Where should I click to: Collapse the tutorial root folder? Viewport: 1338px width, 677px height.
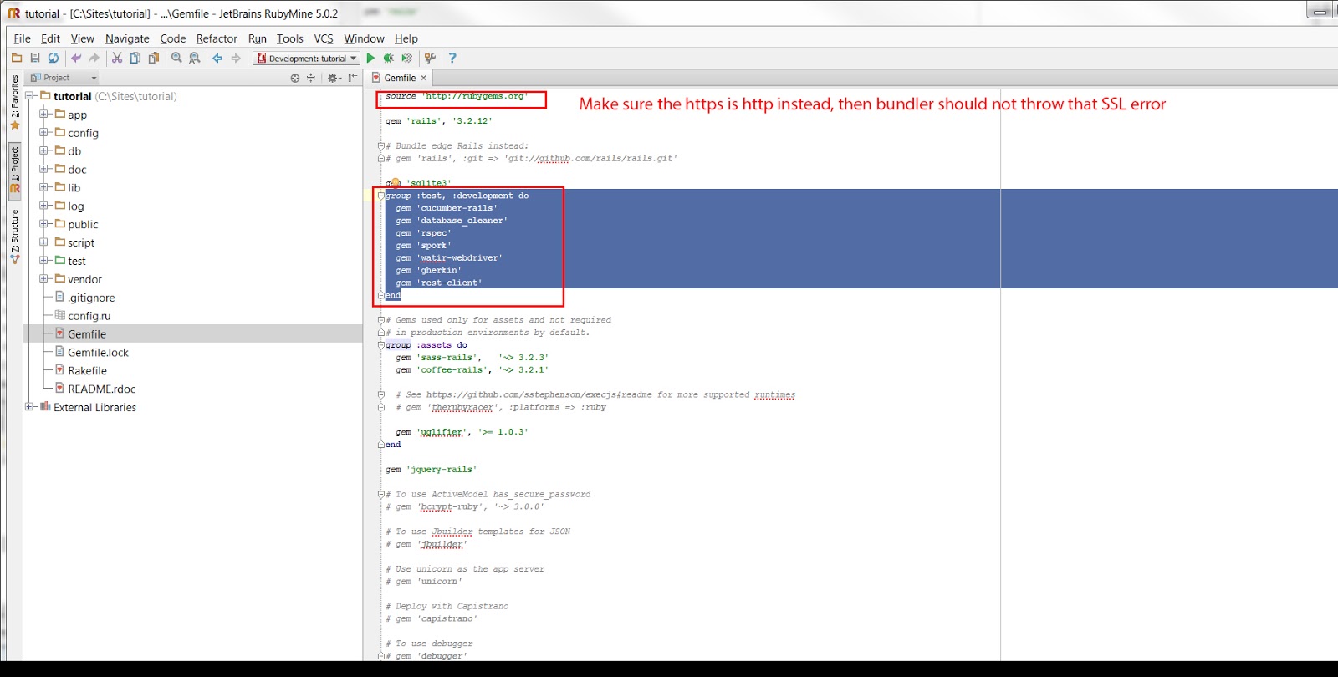click(30, 96)
